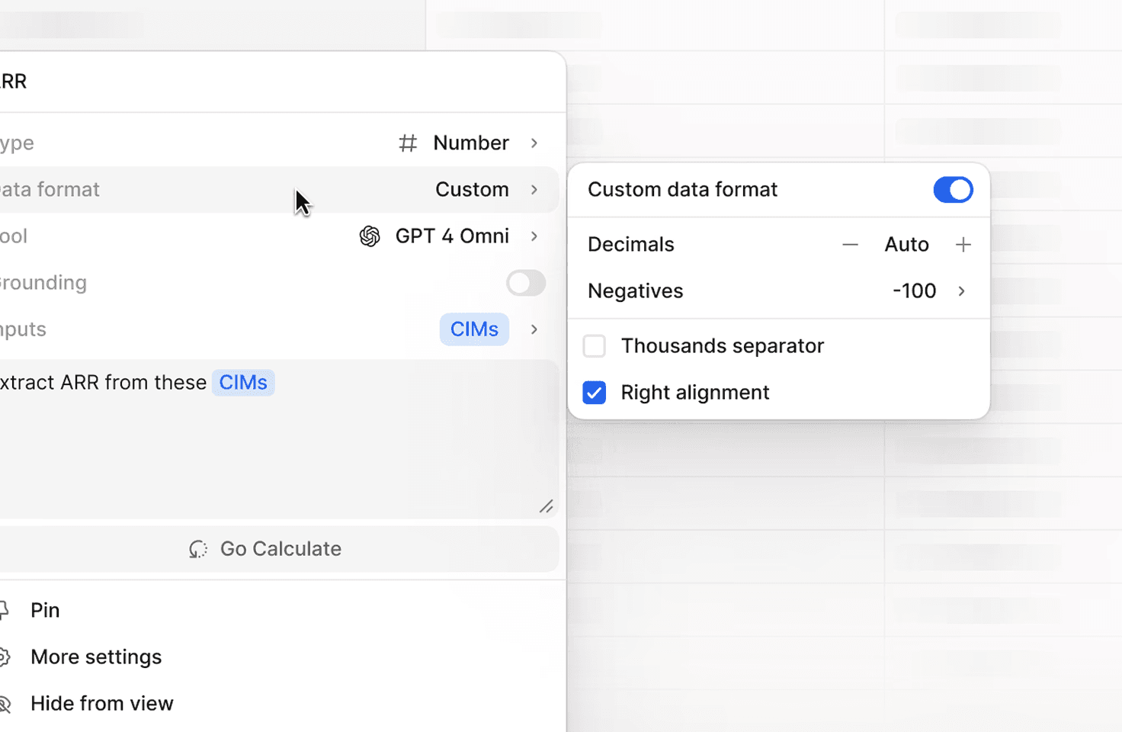
Task: Click the Go Calculate spinner icon
Action: click(x=198, y=549)
